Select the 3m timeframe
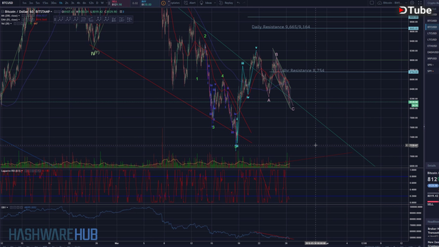This screenshot has height=247, width=439. (x=31, y=3)
